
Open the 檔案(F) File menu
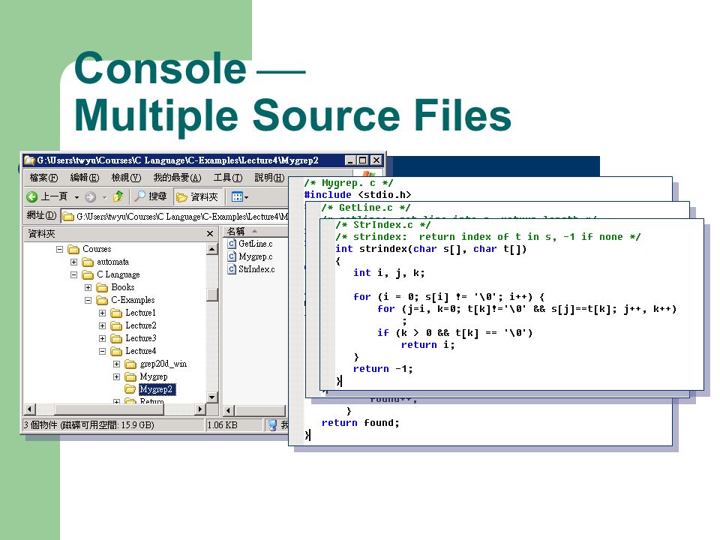click(43, 177)
